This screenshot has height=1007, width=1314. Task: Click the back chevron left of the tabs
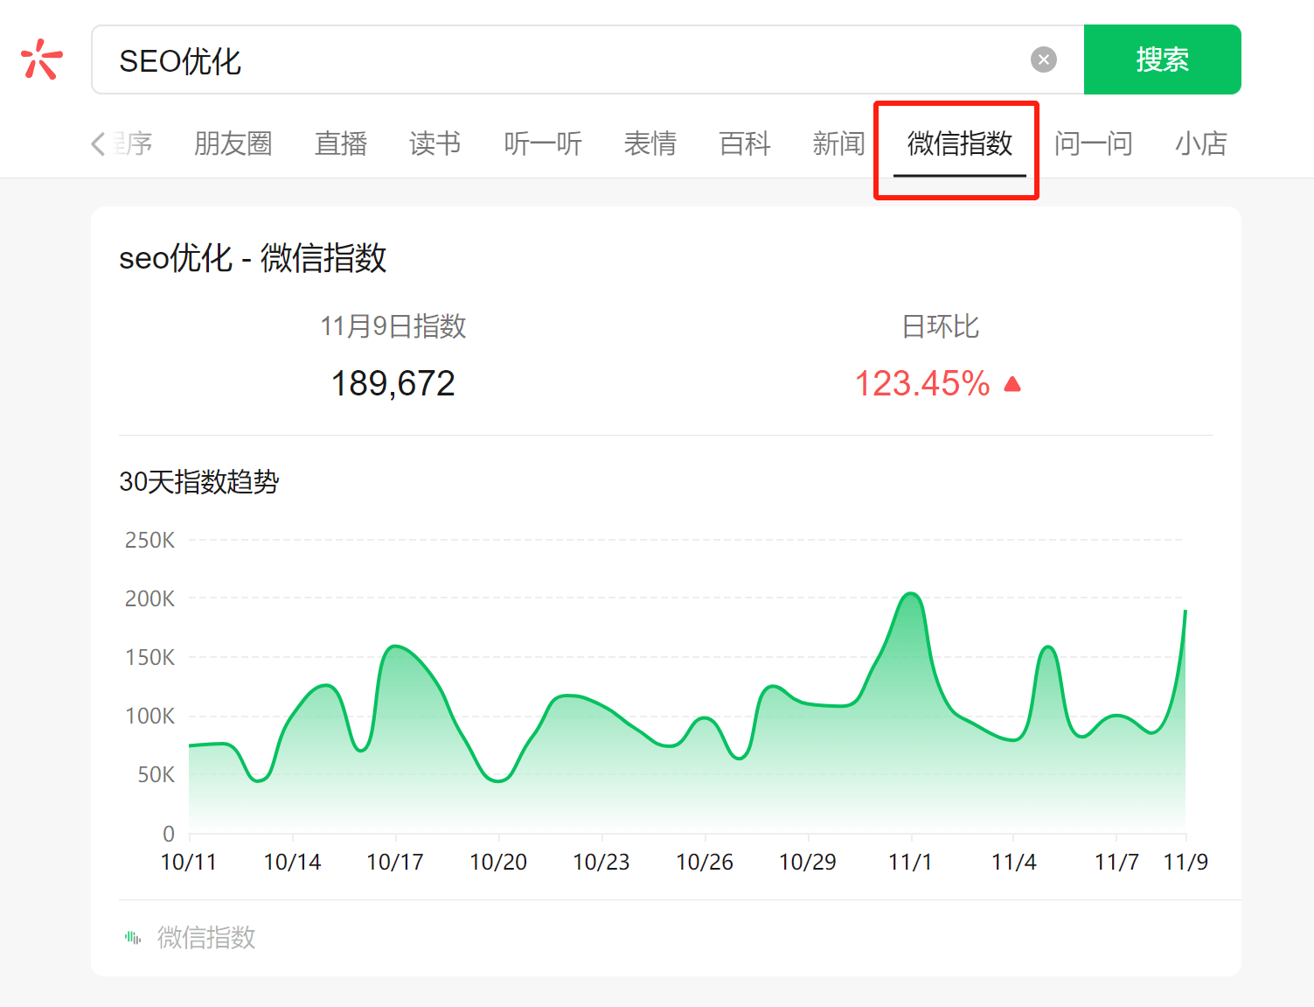[98, 143]
